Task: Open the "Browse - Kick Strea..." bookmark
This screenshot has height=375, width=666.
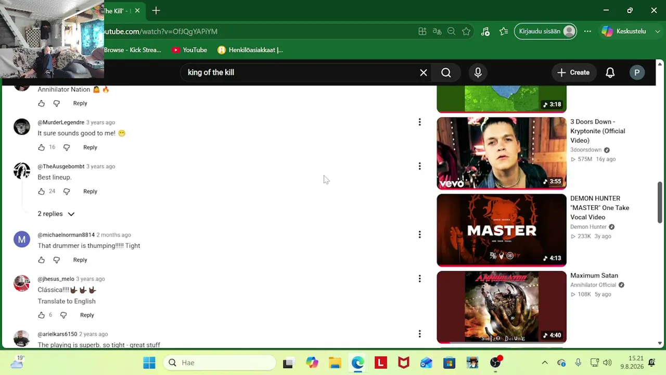Action: tap(133, 50)
